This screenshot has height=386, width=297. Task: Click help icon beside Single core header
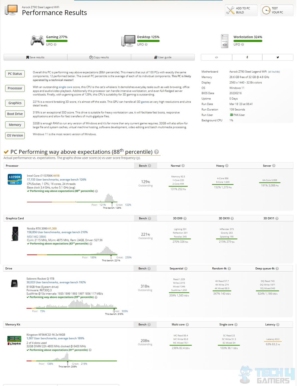(236, 324)
